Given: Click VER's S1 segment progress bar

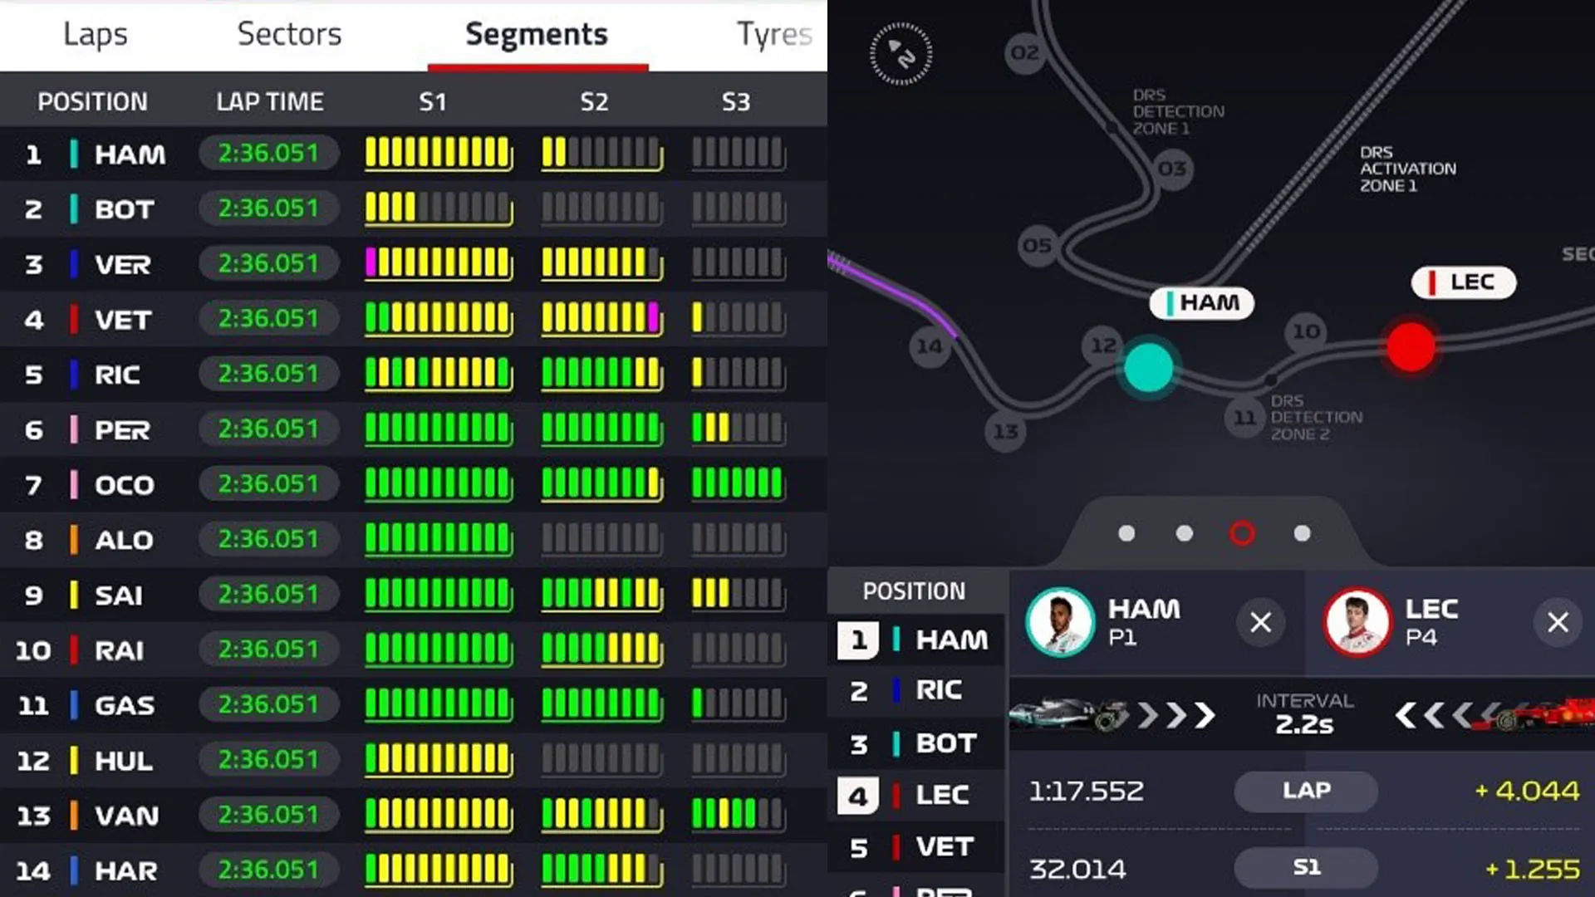Looking at the screenshot, I should click(x=439, y=264).
